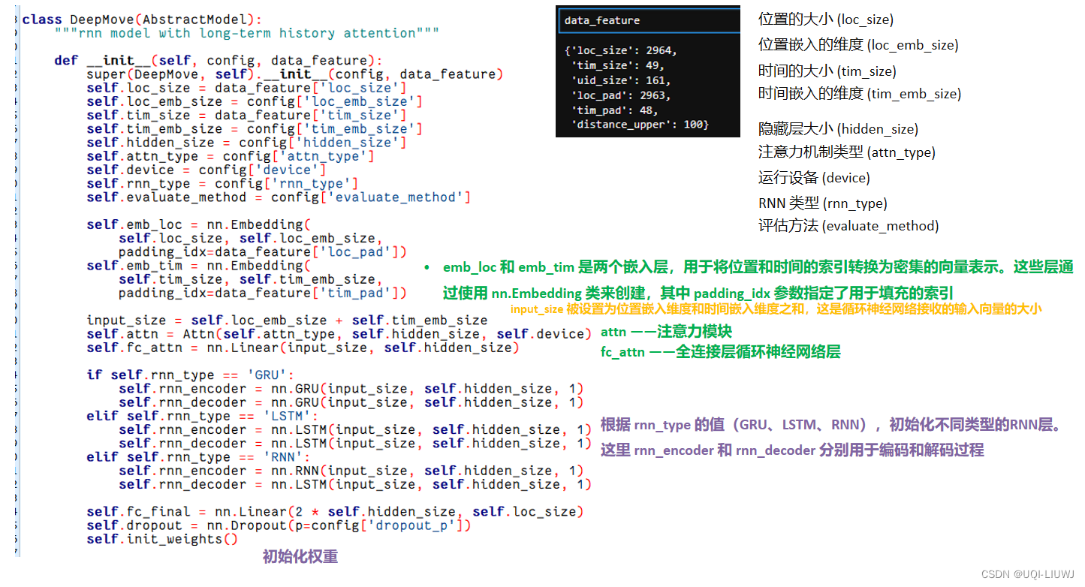
Task: Click the red marker next to self.fc_final line
Action: coord(17,511)
